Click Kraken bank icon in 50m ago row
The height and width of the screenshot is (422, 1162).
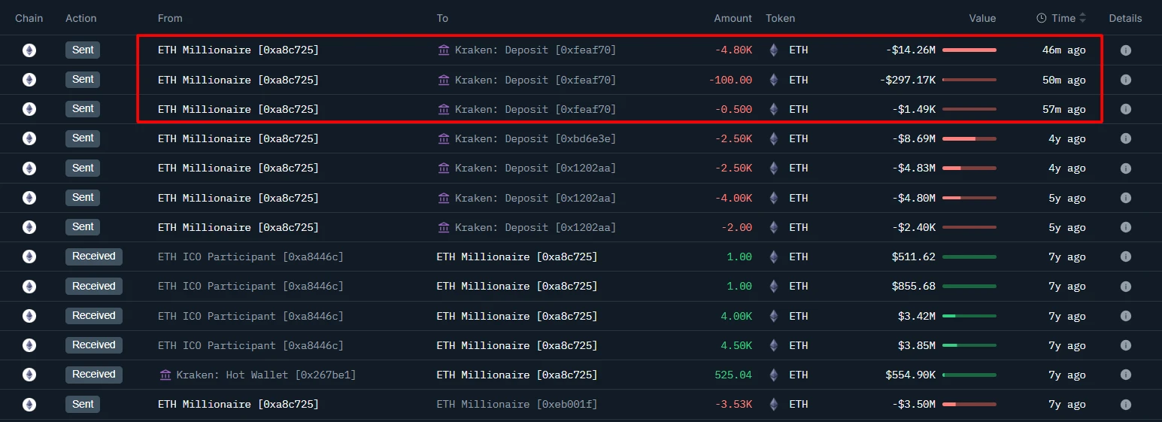444,80
